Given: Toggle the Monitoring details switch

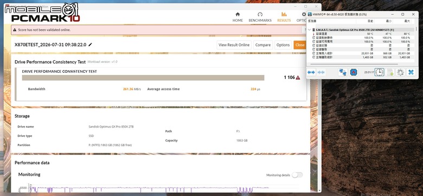Looking at the screenshot, I should click(x=297, y=175).
